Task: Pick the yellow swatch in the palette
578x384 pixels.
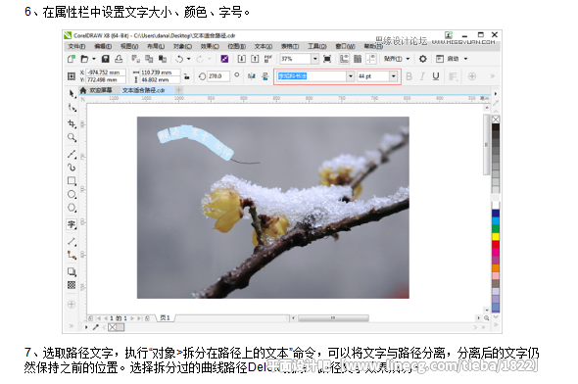Action: tap(496, 236)
